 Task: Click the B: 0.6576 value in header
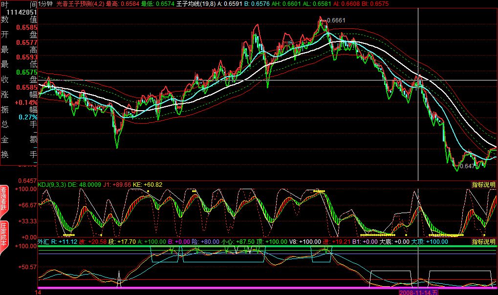(x=257, y=4)
